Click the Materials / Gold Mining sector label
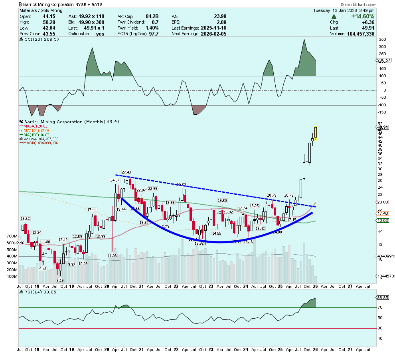 (x=41, y=11)
